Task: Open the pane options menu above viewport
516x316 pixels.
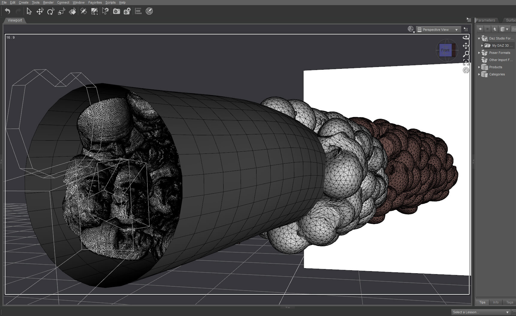Action: click(469, 20)
